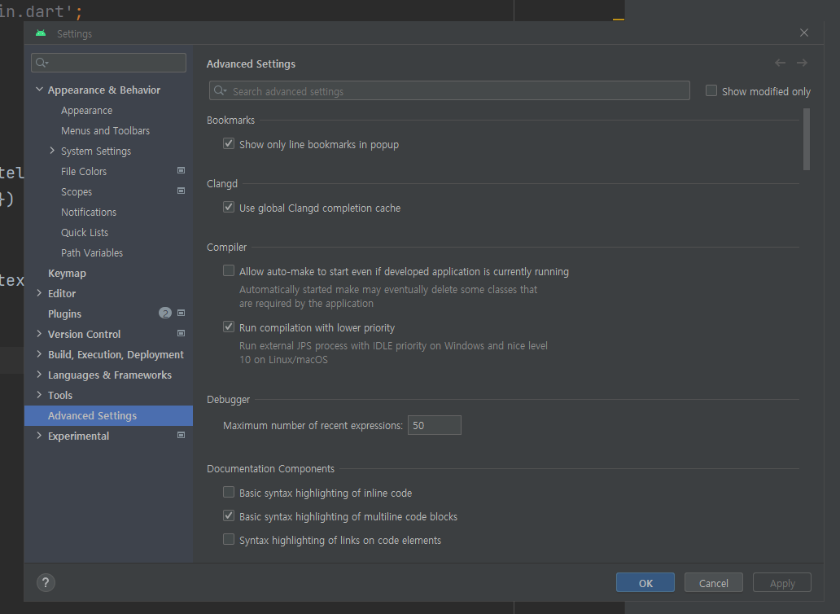Open the Plugins settings page
The height and width of the screenshot is (614, 840).
[65, 314]
